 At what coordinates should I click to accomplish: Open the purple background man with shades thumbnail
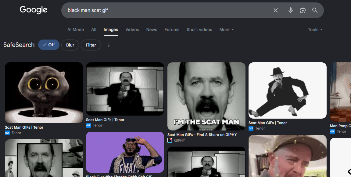pos(125,152)
